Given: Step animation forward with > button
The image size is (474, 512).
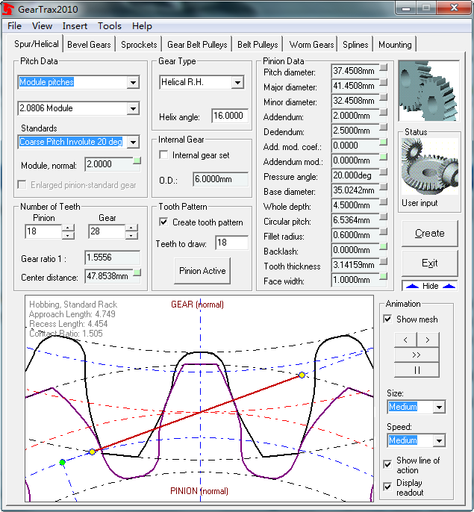Looking at the screenshot, I should click(x=428, y=340).
